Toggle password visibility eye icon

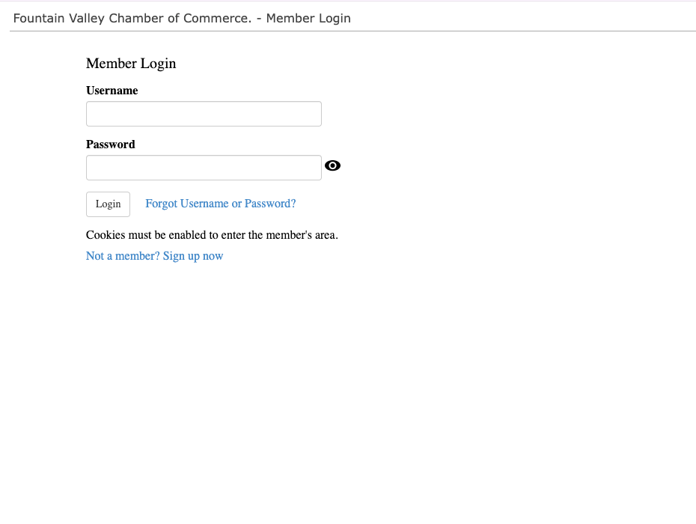click(332, 165)
